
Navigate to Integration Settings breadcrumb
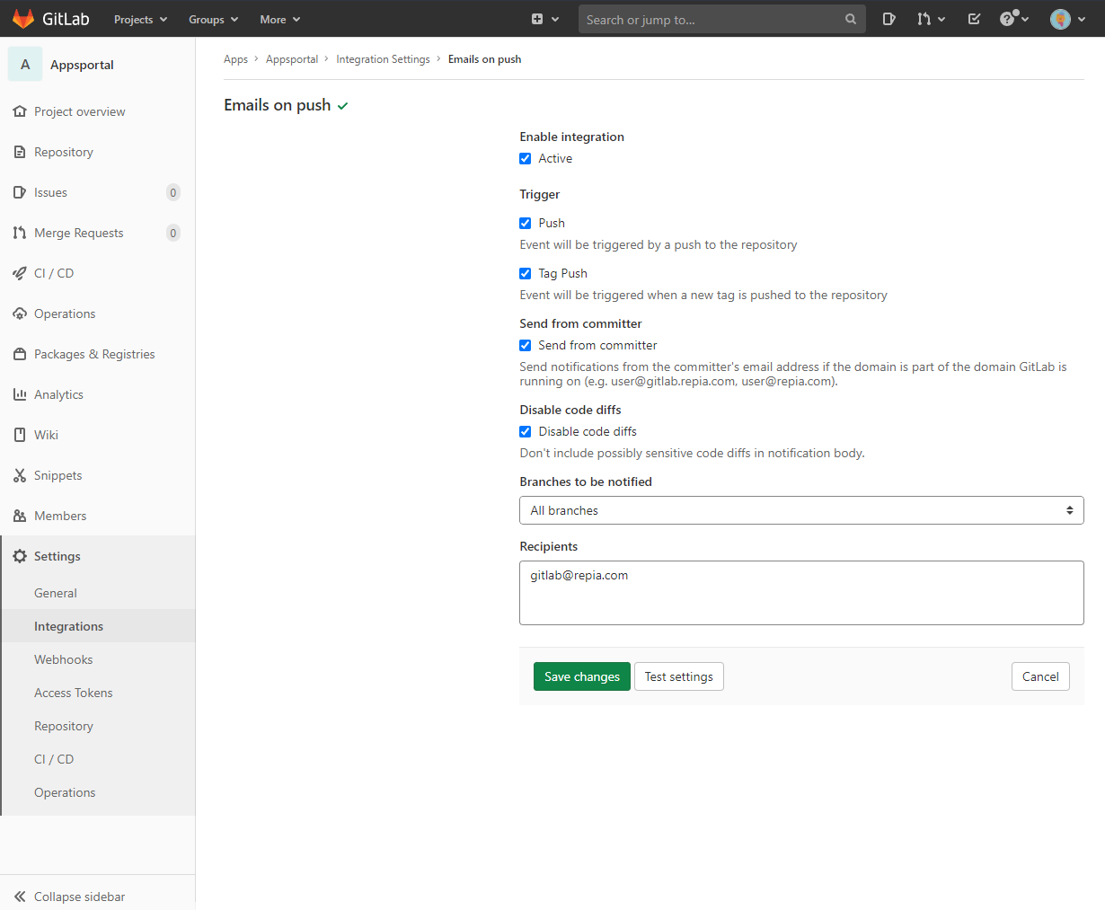pyautogui.click(x=383, y=59)
